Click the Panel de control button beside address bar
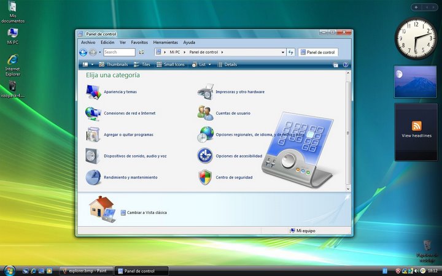442x276 pixels. (318, 52)
